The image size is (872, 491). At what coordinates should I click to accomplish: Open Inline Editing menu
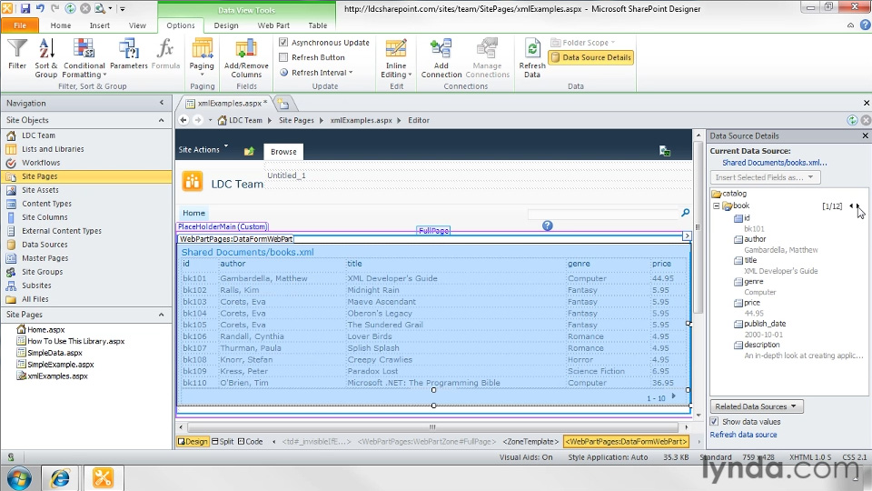point(396,58)
